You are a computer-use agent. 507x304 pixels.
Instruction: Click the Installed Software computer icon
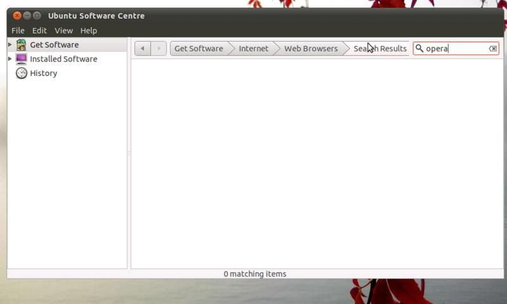point(22,59)
